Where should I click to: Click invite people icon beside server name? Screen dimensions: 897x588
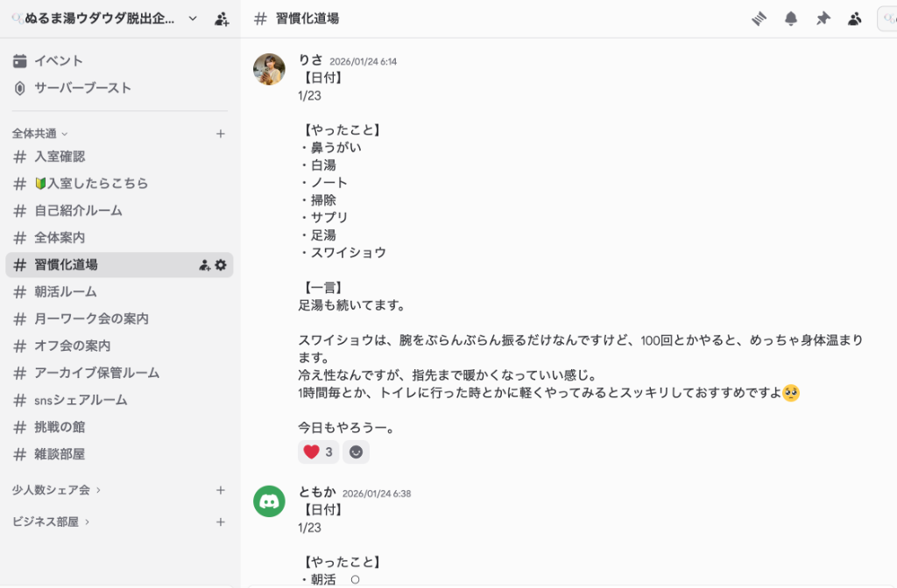point(222,18)
